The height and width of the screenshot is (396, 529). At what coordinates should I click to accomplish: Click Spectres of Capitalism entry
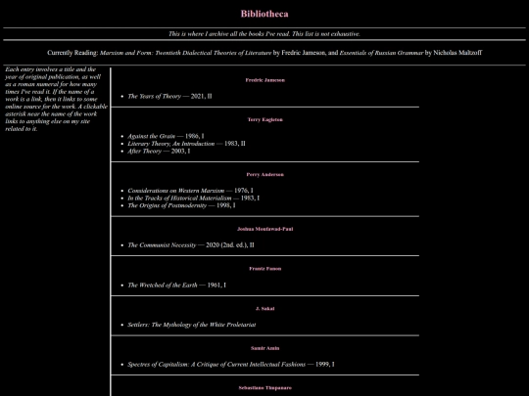pyautogui.click(x=231, y=365)
